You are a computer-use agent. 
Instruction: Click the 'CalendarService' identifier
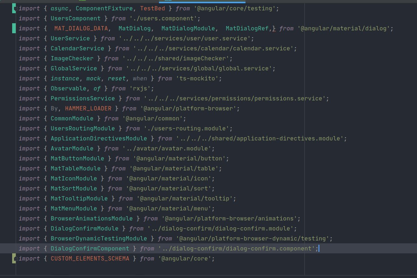[x=78, y=48]
